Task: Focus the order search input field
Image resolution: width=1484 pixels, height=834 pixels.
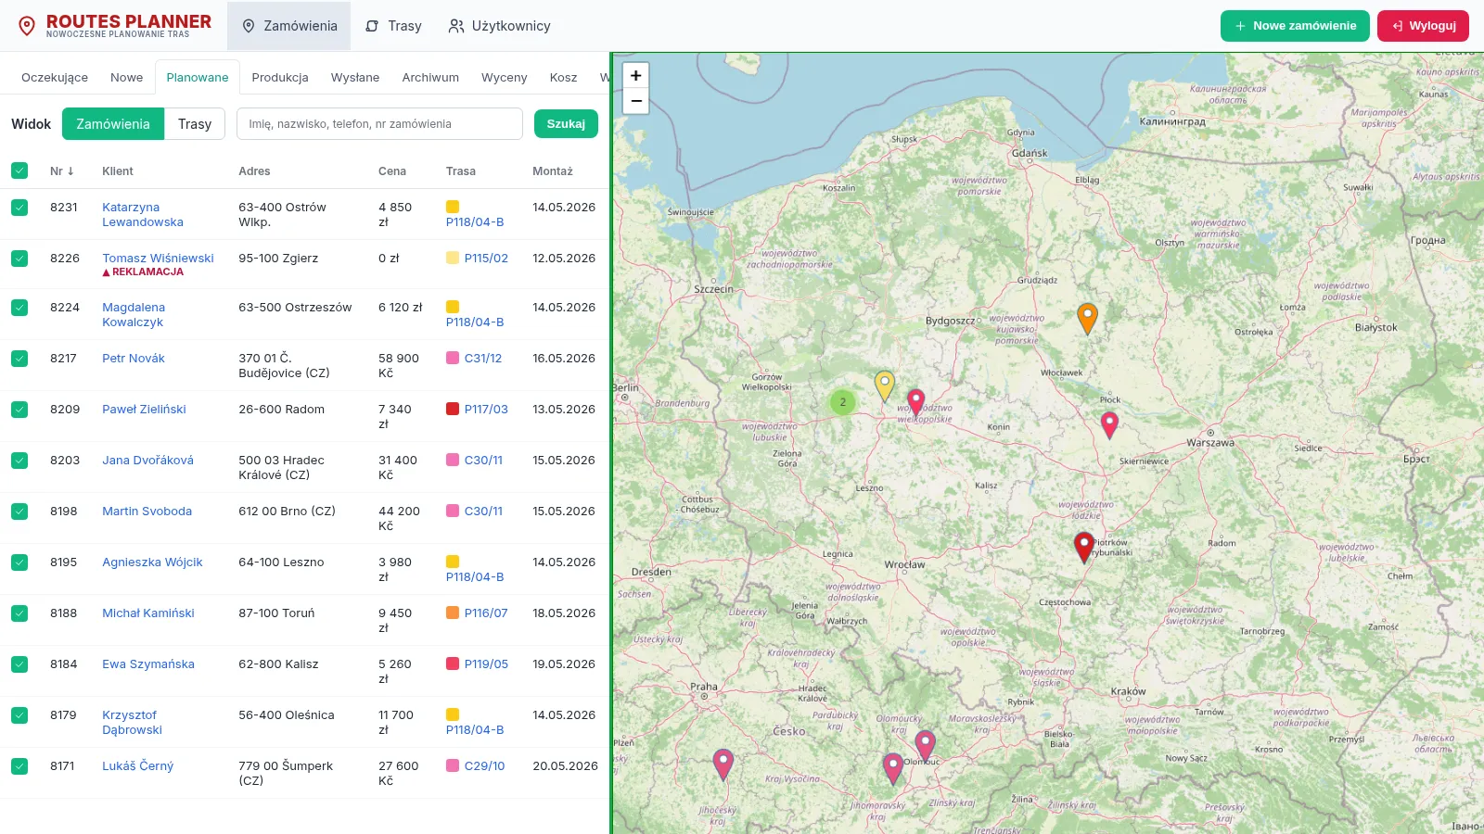Action: [379, 124]
